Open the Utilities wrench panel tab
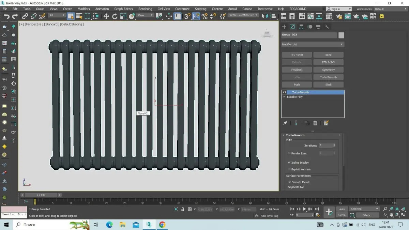The height and width of the screenshot is (230, 409). tap(327, 27)
